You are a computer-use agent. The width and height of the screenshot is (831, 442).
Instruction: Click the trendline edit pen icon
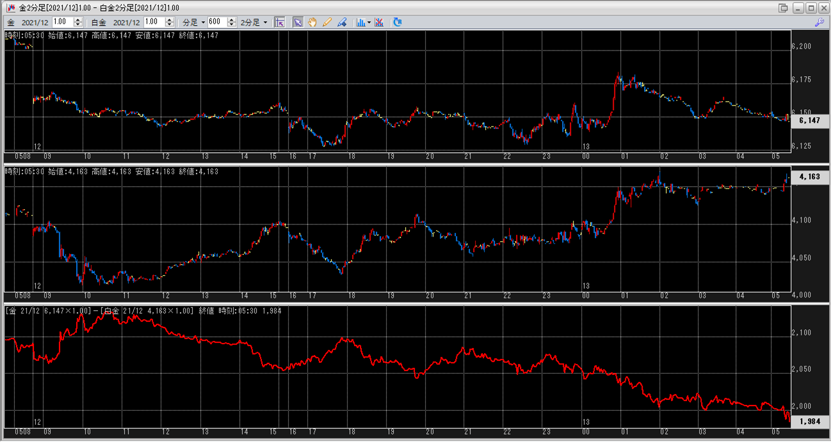(342, 22)
